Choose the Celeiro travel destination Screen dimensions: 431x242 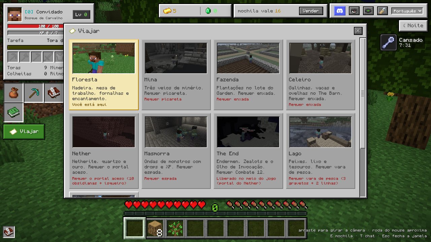[321, 75]
